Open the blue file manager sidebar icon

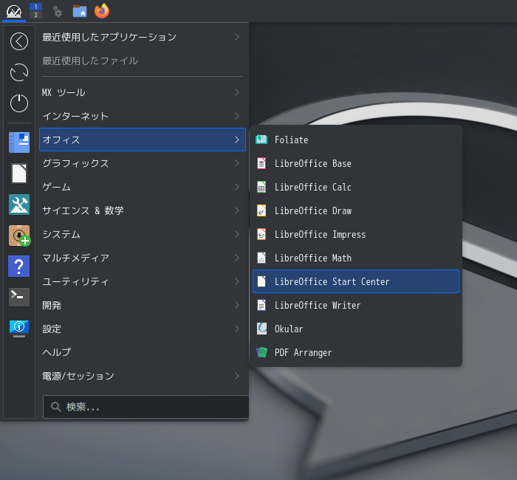[x=19, y=143]
